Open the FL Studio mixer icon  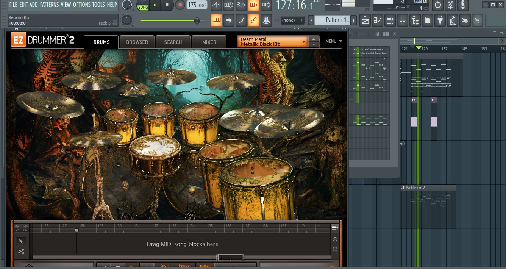pyautogui.click(x=402, y=20)
